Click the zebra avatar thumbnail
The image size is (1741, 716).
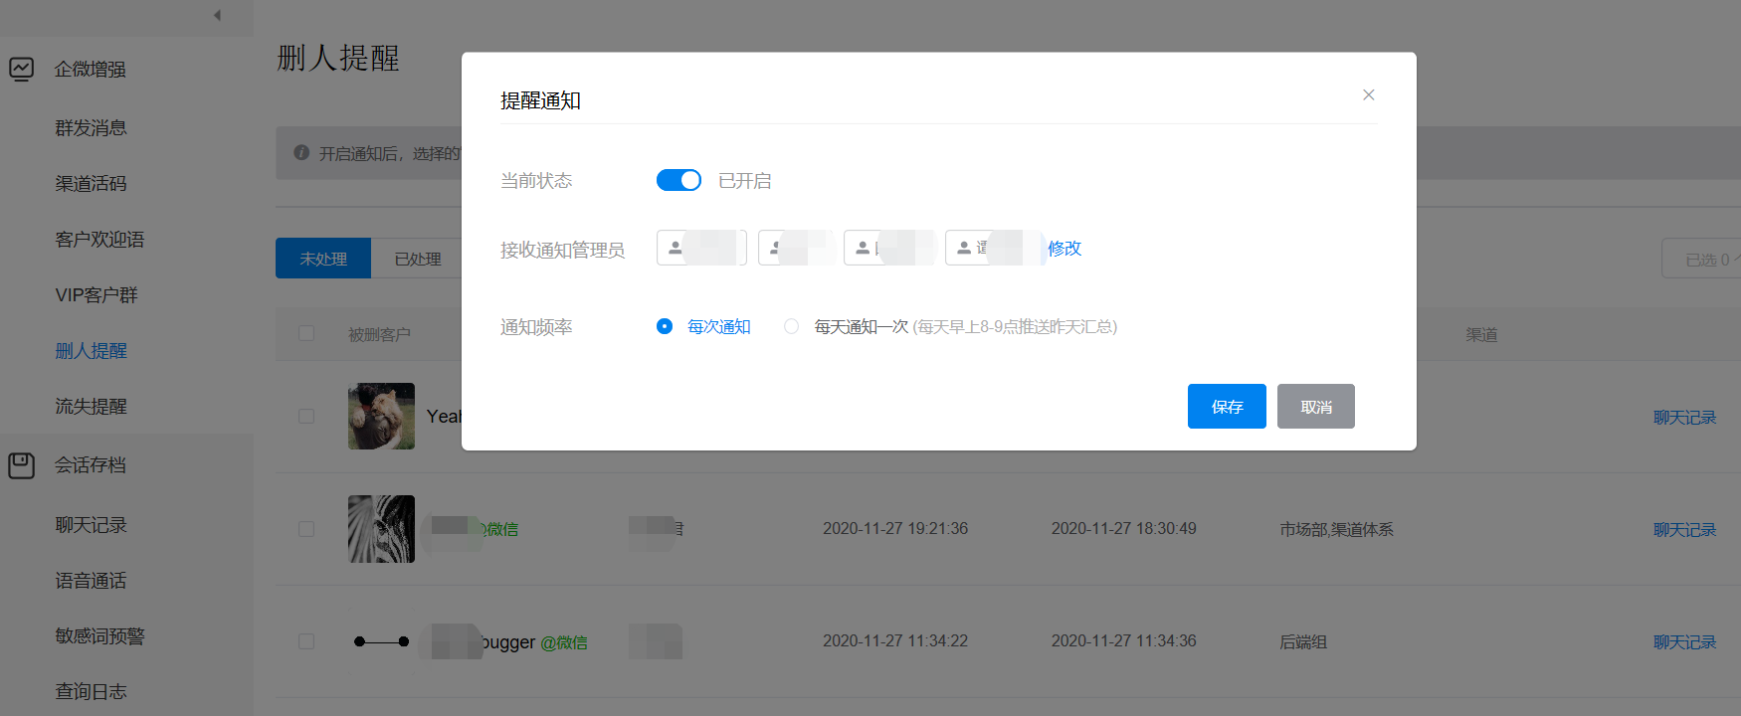pos(381,529)
